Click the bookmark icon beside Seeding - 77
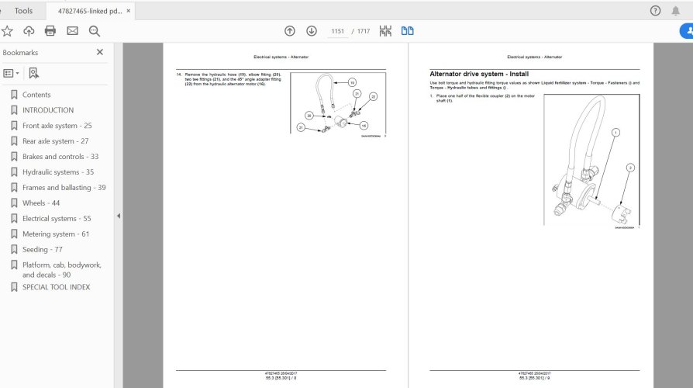The image size is (693, 388). [x=14, y=250]
